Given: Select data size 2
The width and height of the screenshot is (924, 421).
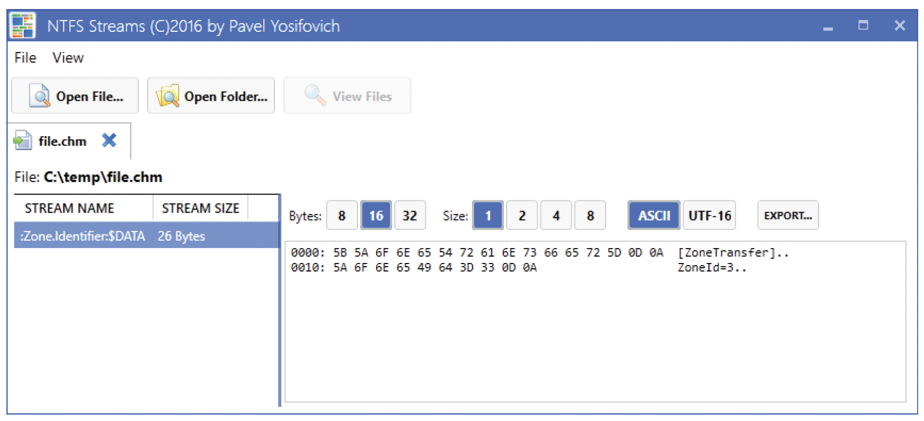Looking at the screenshot, I should [522, 215].
